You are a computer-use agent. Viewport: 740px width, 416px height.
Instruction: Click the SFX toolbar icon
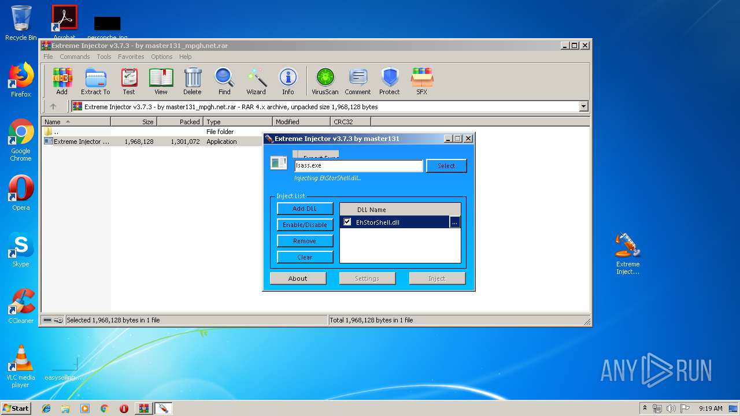[x=422, y=81]
